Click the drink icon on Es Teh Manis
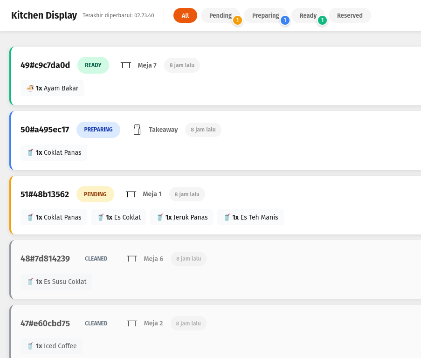421x358 pixels. click(x=227, y=217)
